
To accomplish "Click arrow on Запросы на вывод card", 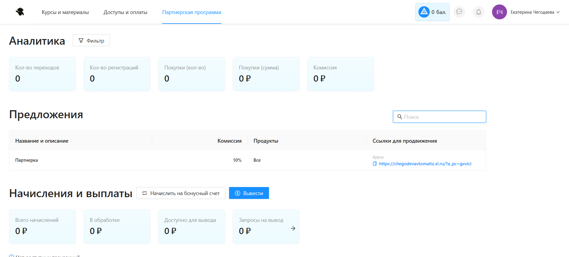I will [x=293, y=228].
